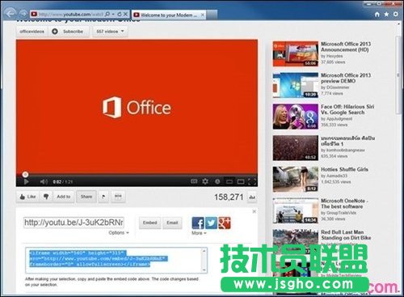Close the 'Welcome to your Modern' tab

203,15
